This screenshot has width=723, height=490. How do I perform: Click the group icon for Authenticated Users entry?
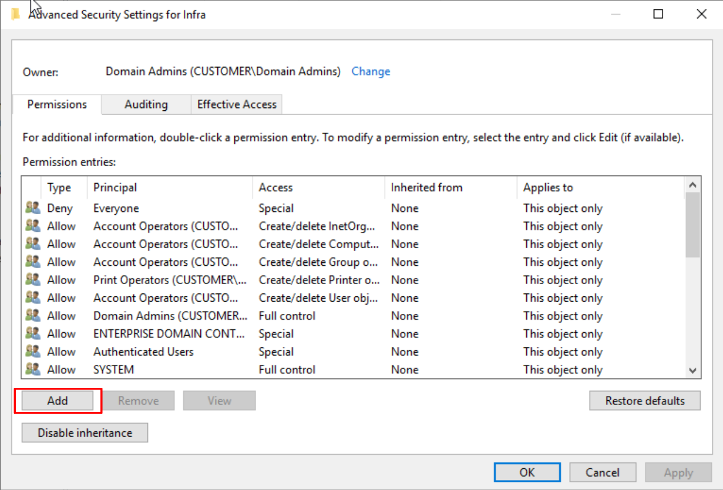coord(33,351)
